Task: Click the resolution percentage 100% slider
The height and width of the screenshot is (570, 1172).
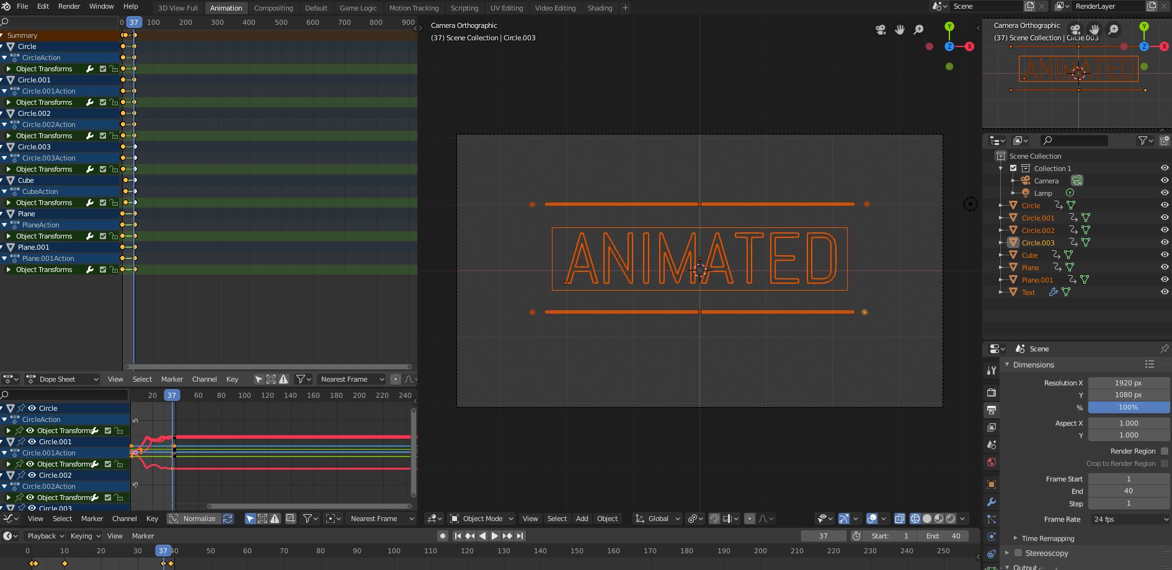Action: click(1128, 407)
